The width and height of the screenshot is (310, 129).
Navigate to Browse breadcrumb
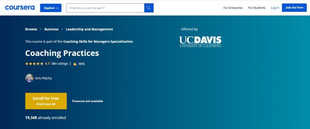[x=31, y=29]
